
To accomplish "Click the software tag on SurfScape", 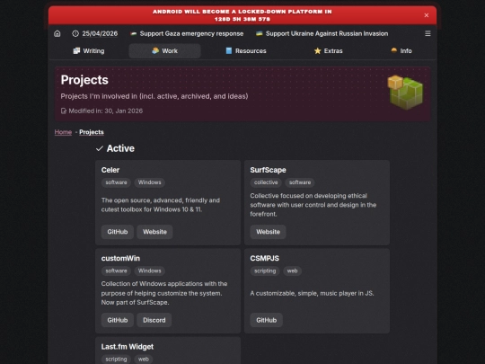I will pyautogui.click(x=300, y=182).
